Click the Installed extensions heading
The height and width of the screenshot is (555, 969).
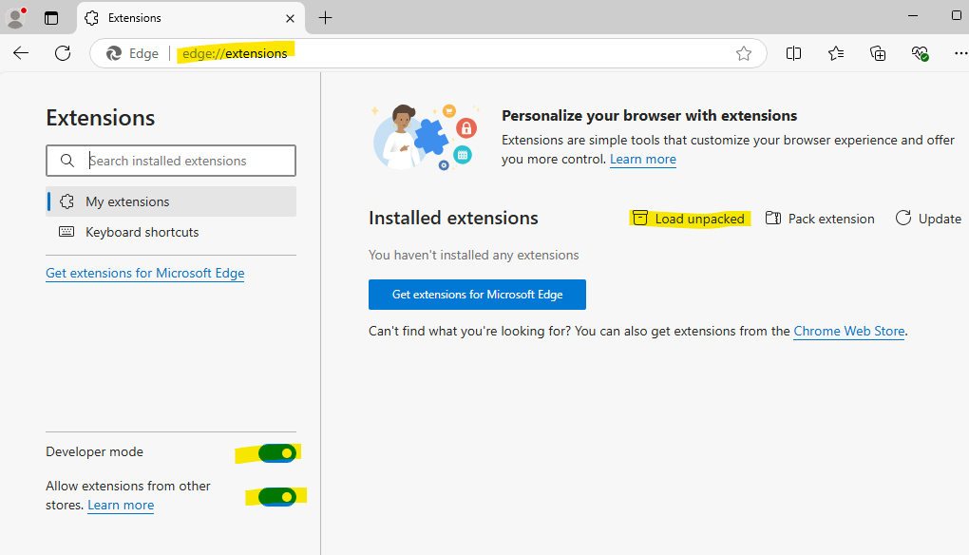point(453,219)
